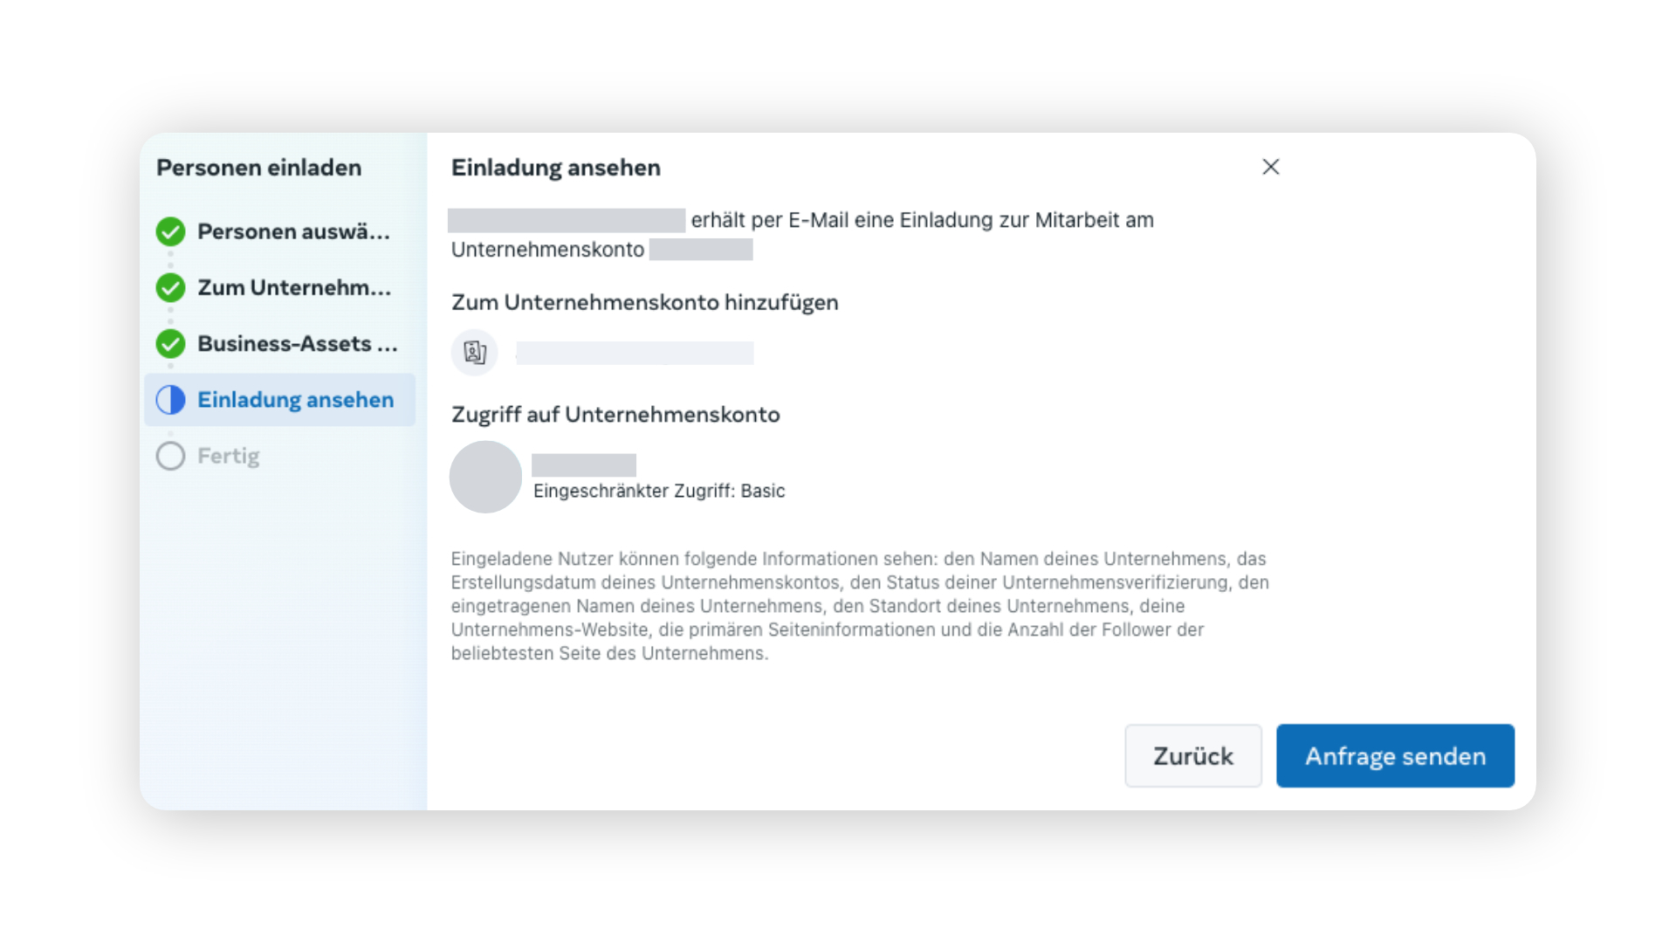
Task: Go back with the Zurück button
Action: (1192, 756)
